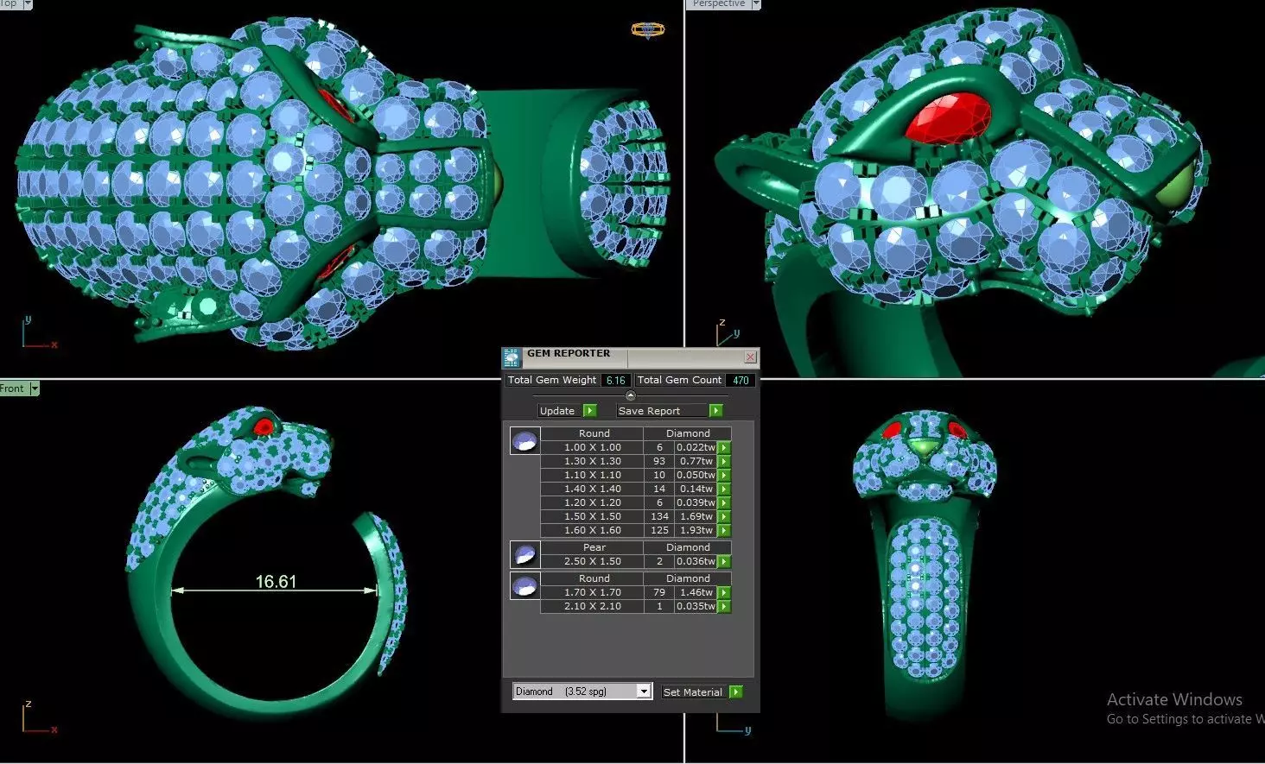Select the first Round gem group thumbnail
This screenshot has height=764, width=1265.
tap(524, 441)
